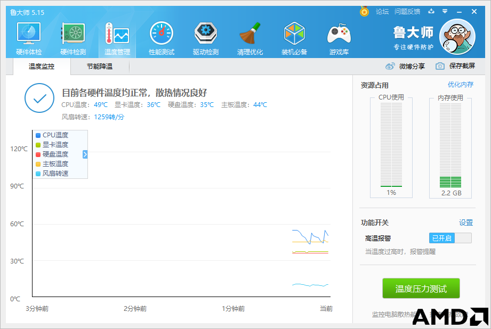Minimize the 鲁大师 window
The image size is (491, 329).
tap(460, 12)
